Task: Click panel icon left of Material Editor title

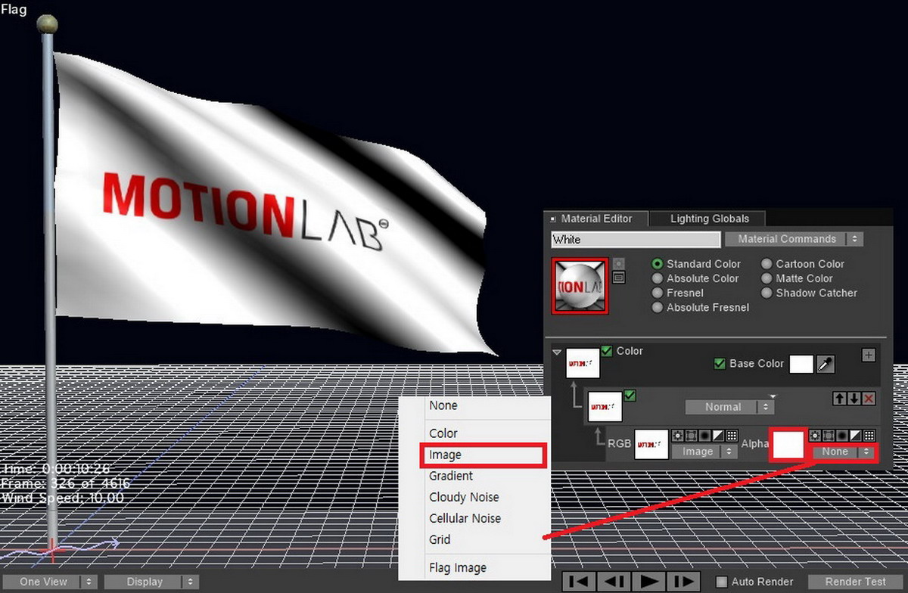Action: [x=553, y=219]
